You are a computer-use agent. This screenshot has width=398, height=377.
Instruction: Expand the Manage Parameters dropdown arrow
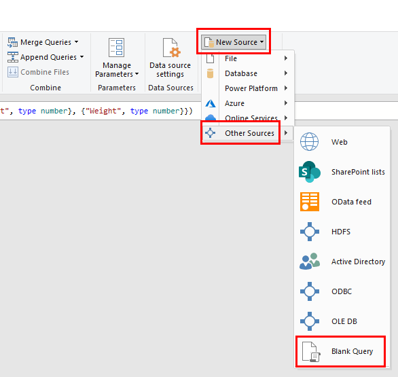(137, 74)
